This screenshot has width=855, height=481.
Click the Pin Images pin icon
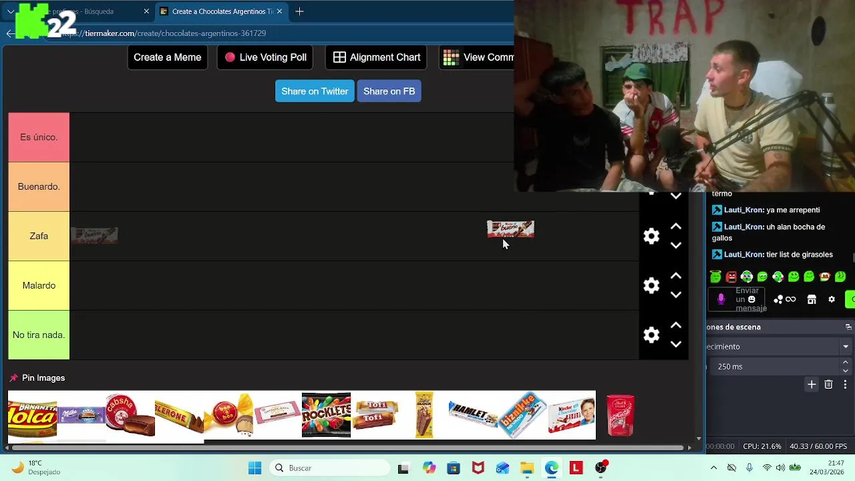point(13,378)
